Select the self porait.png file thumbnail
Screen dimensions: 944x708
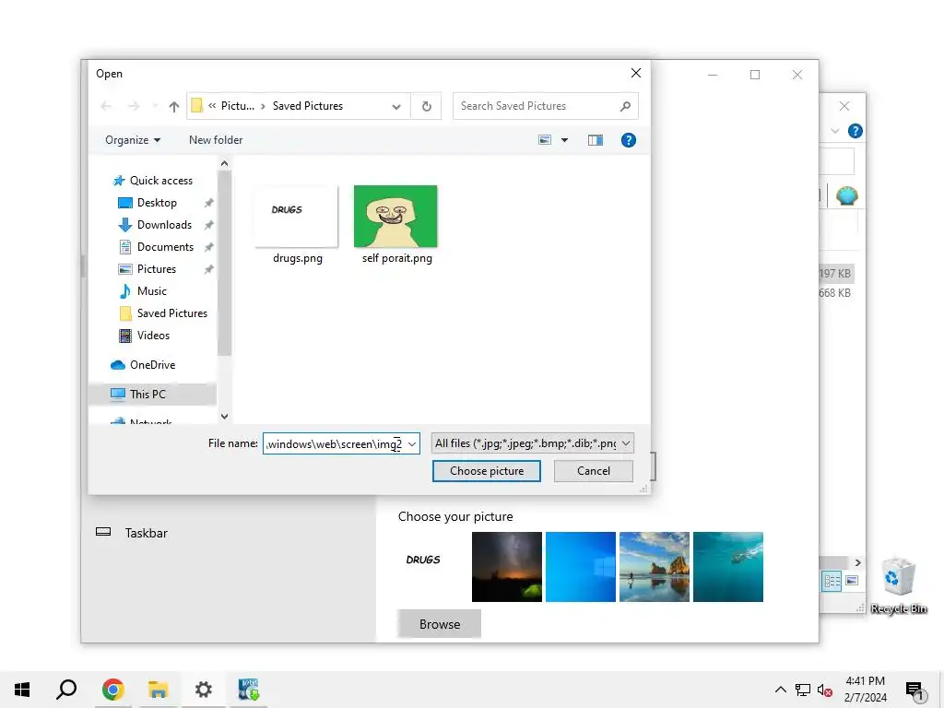tap(396, 225)
